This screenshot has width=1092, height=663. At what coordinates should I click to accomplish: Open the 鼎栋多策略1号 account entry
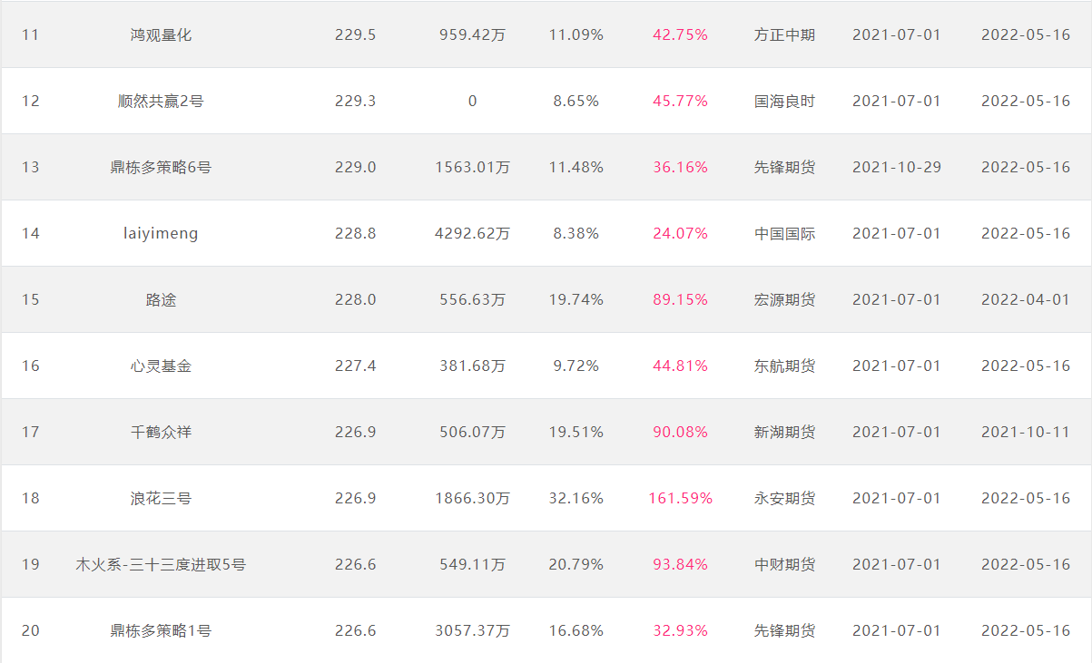161,631
